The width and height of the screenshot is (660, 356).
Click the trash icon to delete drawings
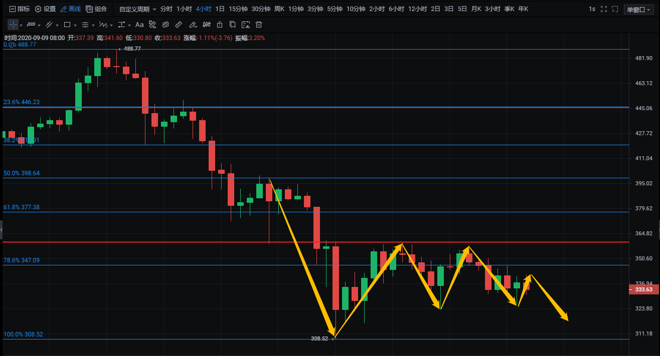tap(259, 25)
